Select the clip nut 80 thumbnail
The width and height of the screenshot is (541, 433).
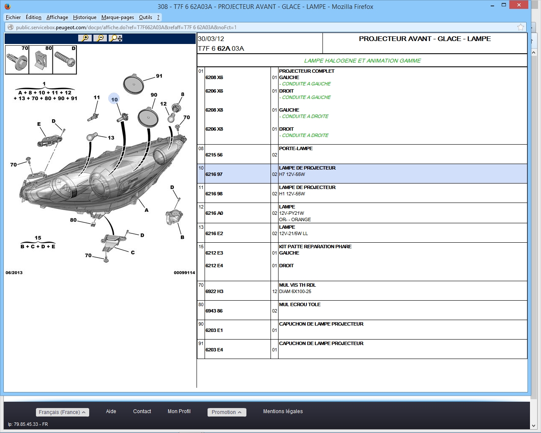(41, 60)
